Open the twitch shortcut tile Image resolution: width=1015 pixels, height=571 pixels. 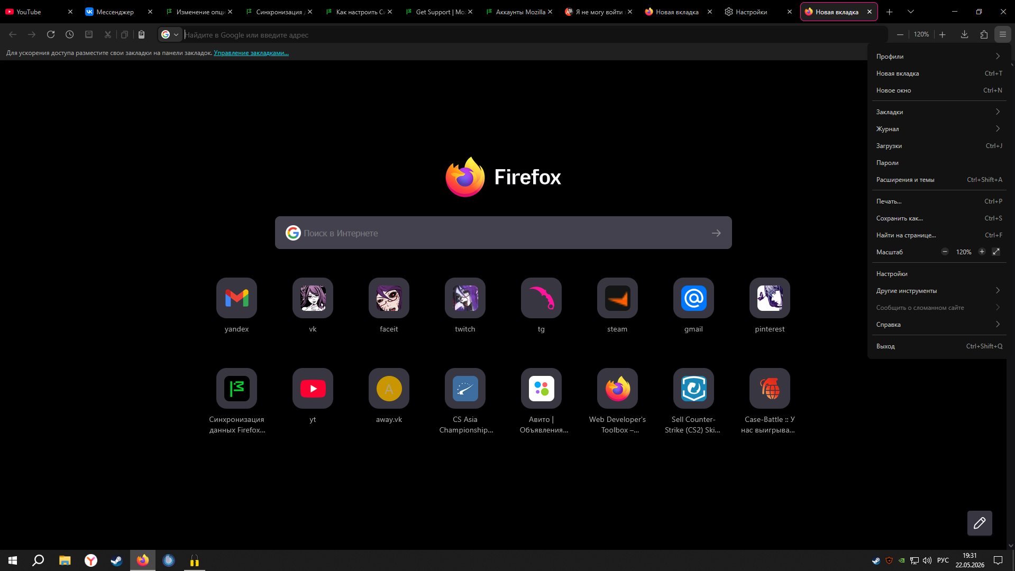pos(465,305)
